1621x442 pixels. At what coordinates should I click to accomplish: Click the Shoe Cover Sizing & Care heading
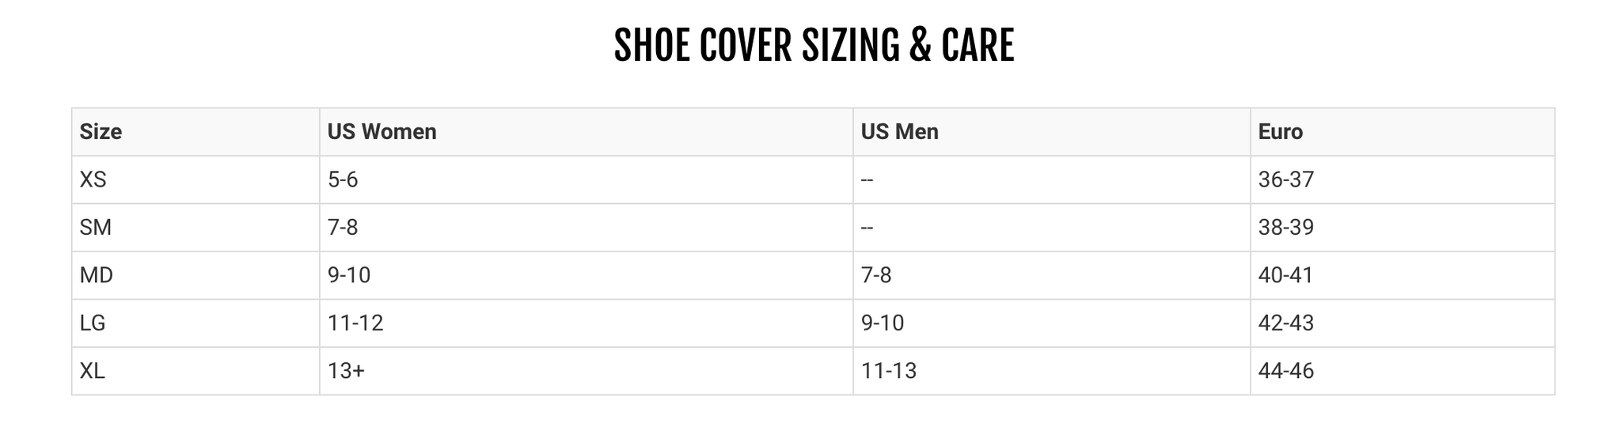(813, 46)
